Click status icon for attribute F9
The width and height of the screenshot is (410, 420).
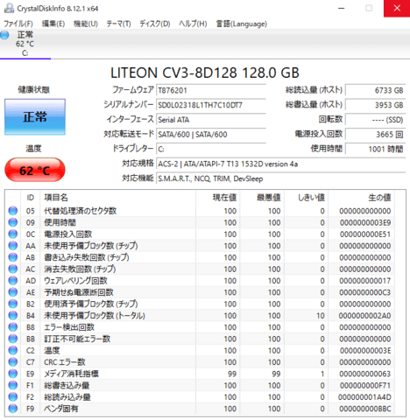click(x=13, y=409)
